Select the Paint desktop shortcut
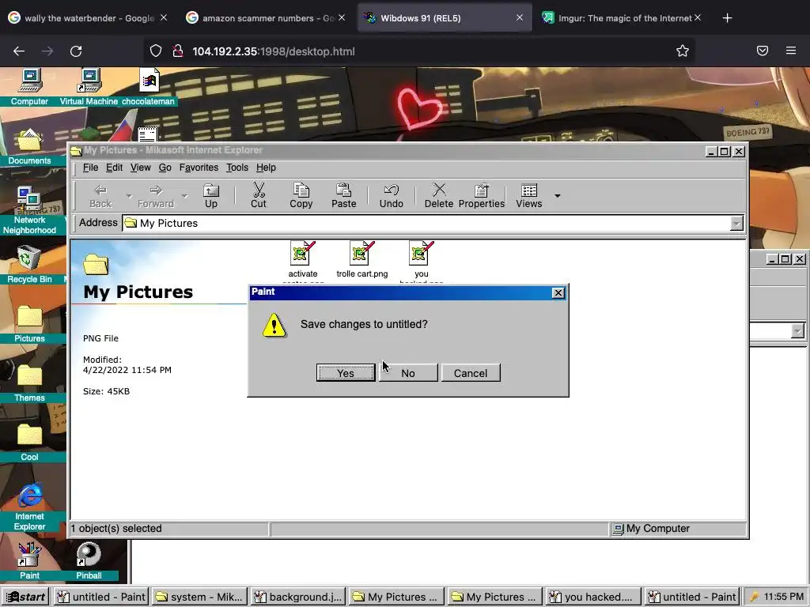 pyautogui.click(x=29, y=561)
